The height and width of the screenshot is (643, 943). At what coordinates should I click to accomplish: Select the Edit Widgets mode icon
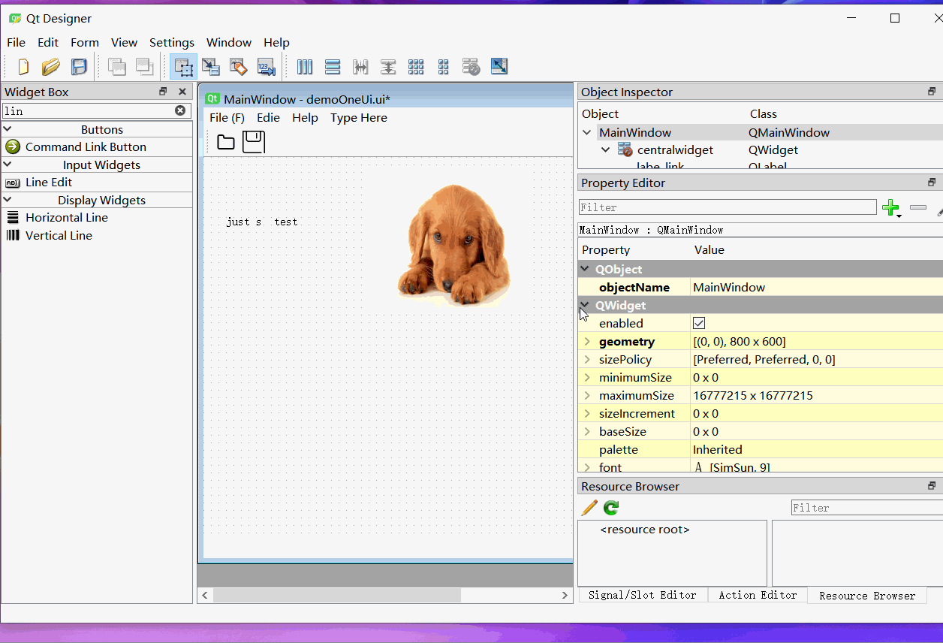[183, 67]
